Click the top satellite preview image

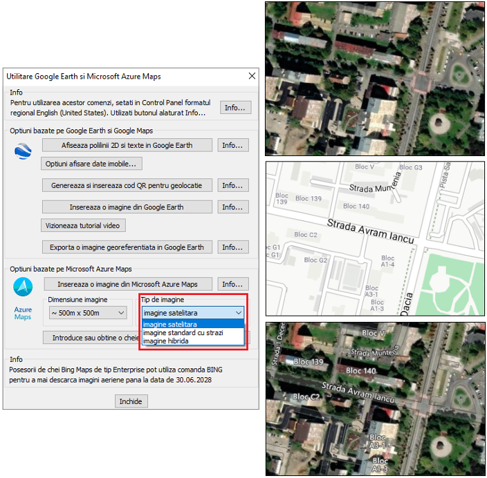375,78
